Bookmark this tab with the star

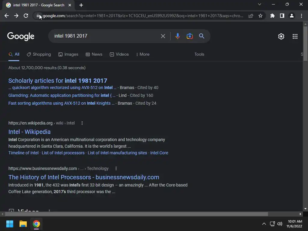click(260, 16)
